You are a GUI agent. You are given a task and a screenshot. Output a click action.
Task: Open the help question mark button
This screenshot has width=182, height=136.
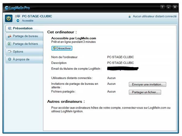point(162,7)
